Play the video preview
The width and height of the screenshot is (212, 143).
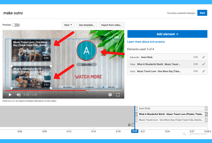10,95
